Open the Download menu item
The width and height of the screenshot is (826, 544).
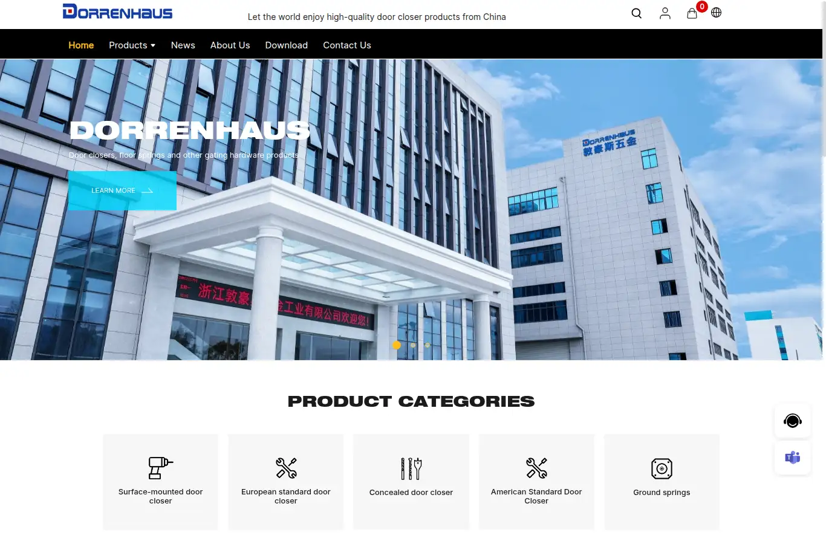pos(287,45)
